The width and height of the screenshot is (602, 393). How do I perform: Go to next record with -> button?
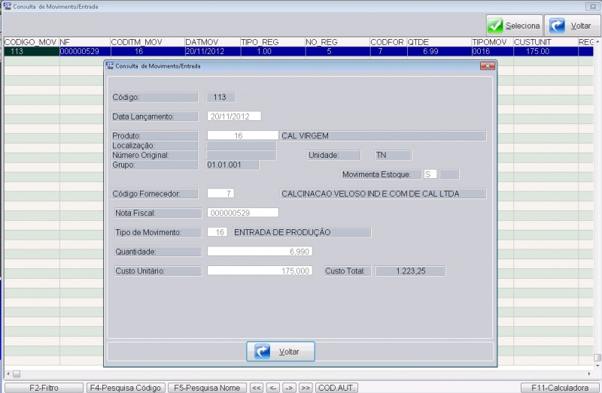point(289,388)
